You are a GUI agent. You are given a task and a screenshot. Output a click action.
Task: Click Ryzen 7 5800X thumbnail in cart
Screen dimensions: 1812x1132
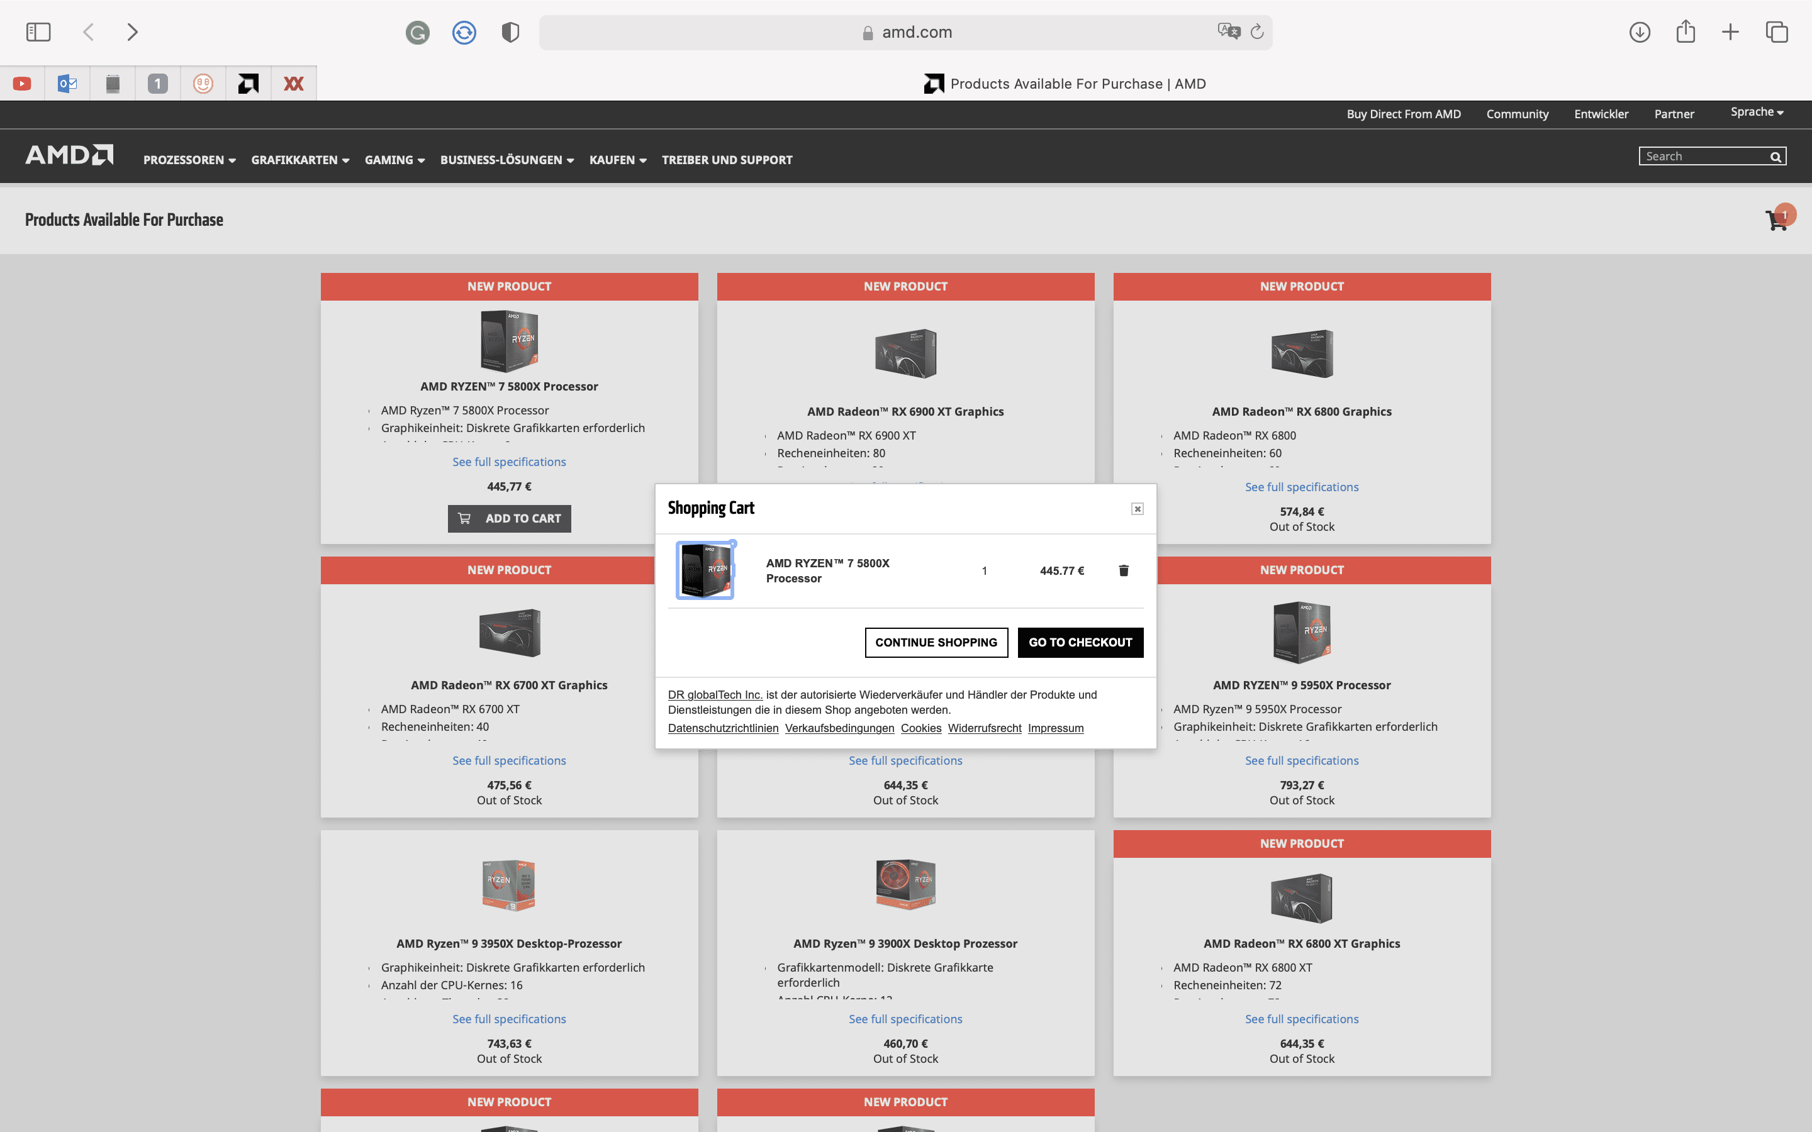[x=705, y=570]
